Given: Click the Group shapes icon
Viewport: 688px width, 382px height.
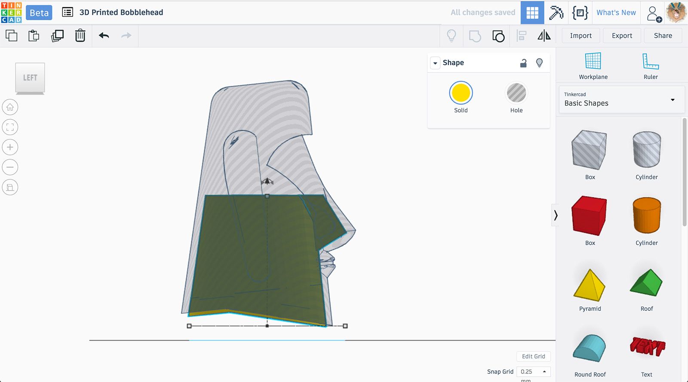Looking at the screenshot, I should coord(475,36).
